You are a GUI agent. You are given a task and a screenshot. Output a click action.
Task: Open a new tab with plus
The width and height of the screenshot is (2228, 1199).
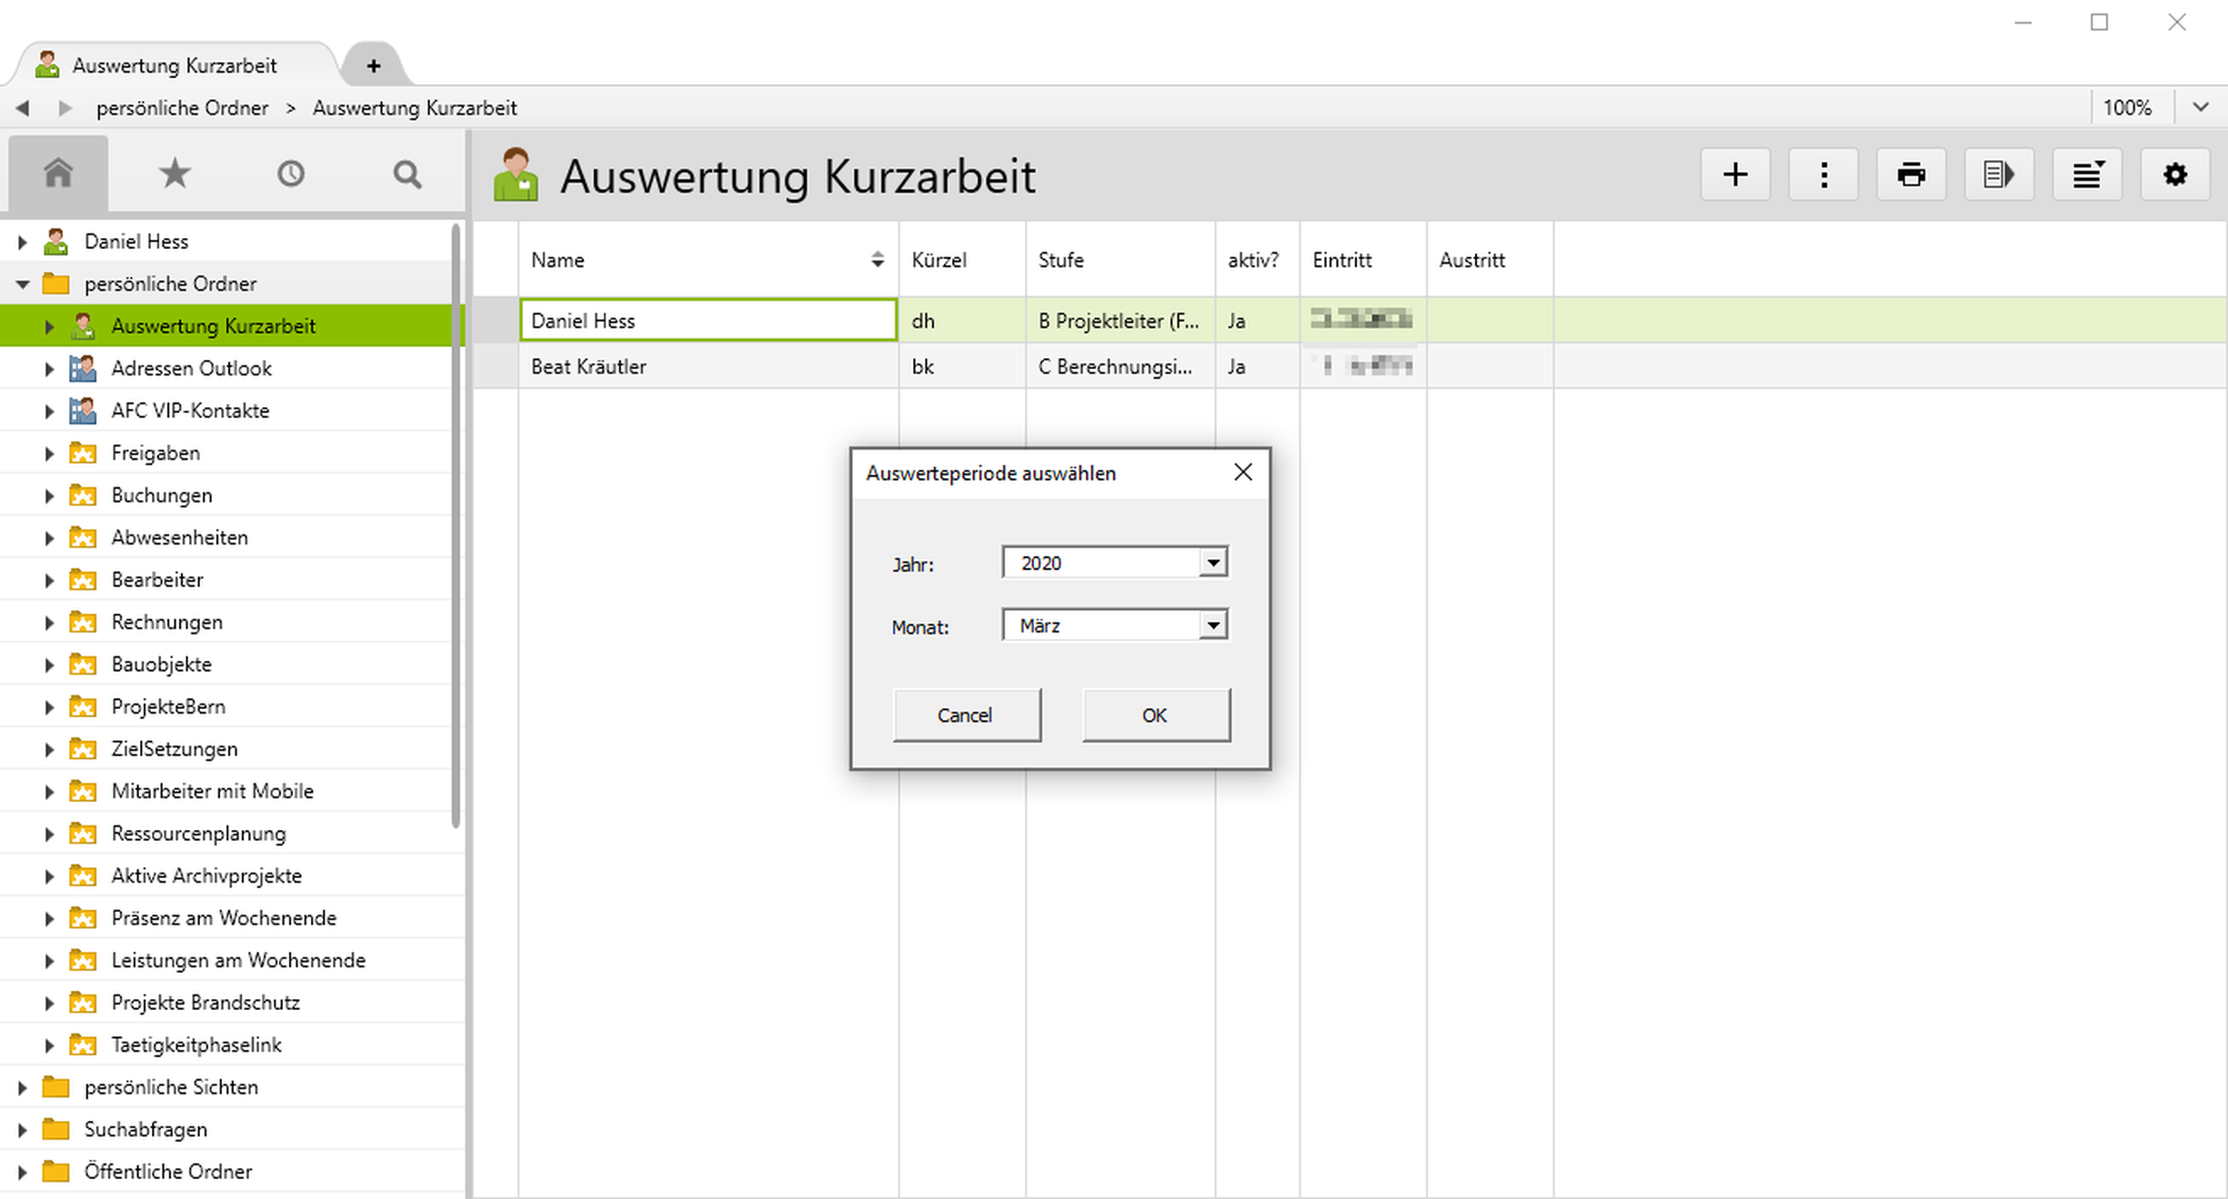click(x=374, y=65)
